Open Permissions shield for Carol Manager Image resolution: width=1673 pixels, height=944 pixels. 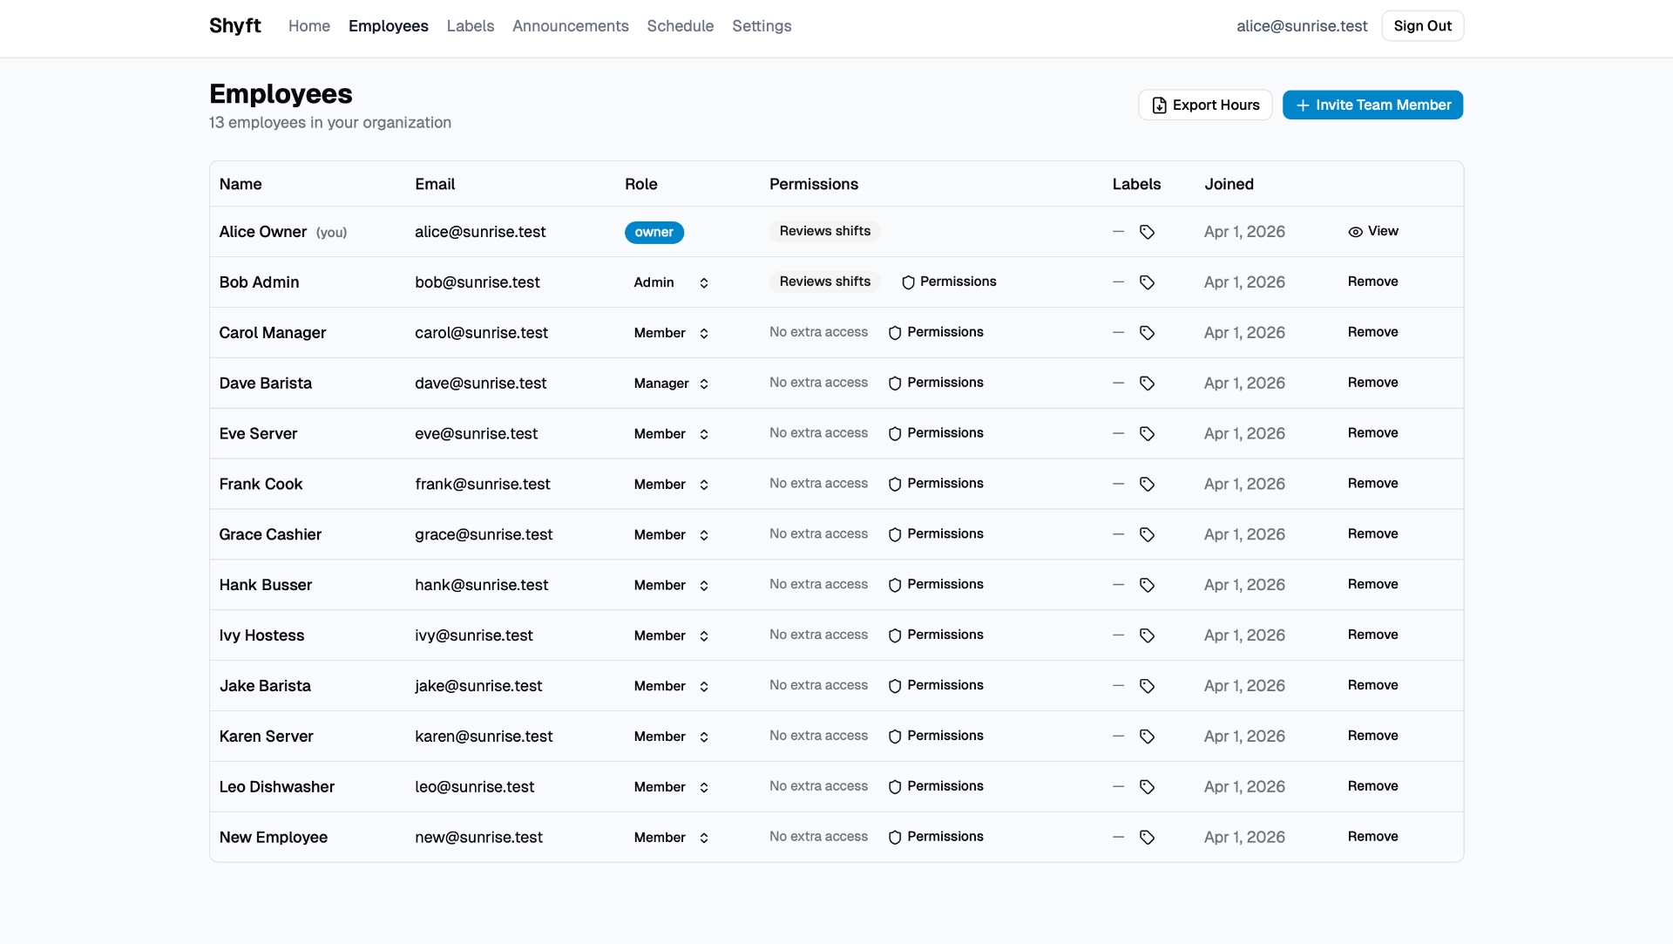(936, 332)
